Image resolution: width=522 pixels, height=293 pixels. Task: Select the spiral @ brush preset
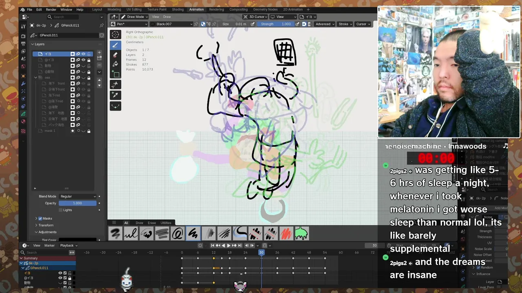click(178, 234)
